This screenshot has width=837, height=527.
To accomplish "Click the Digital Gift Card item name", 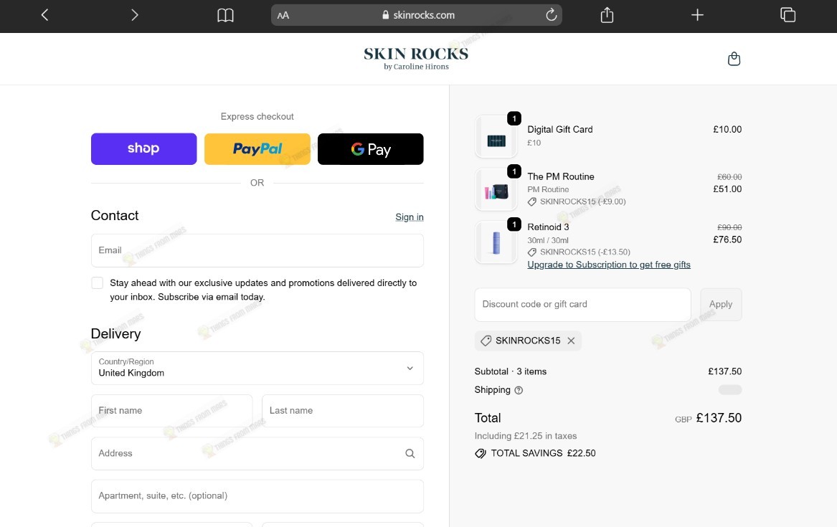I will [x=560, y=129].
